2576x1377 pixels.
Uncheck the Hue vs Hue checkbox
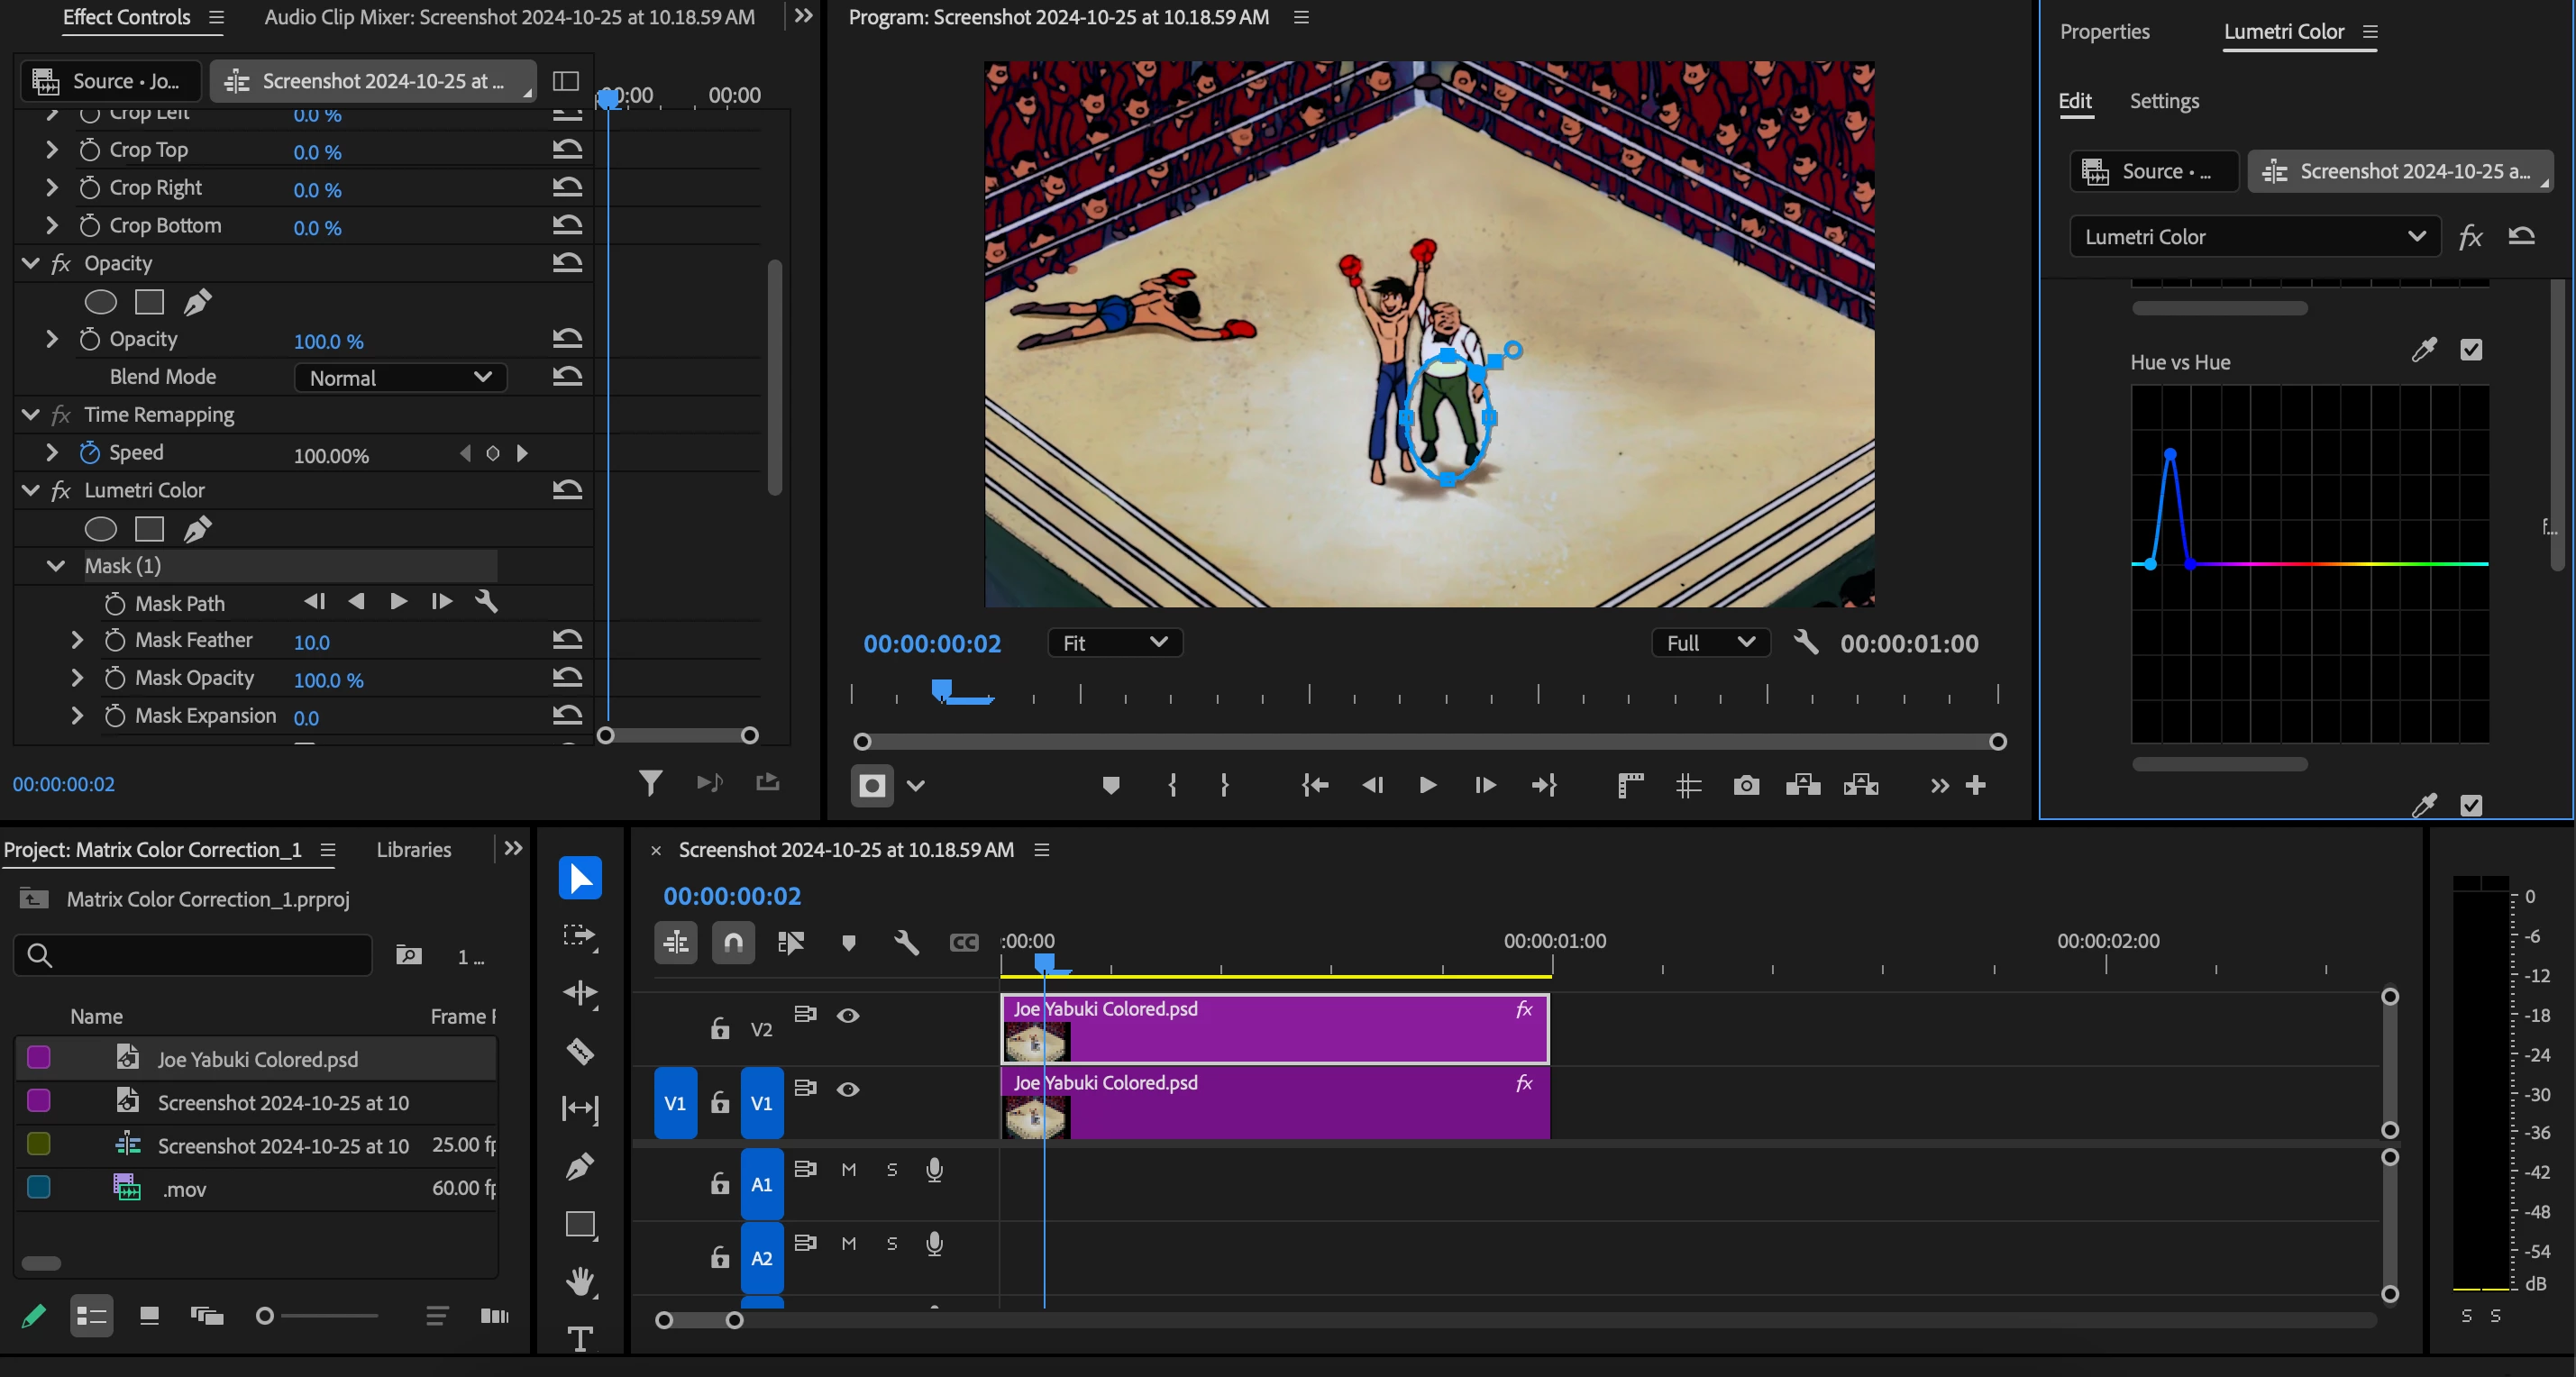pyautogui.click(x=2471, y=350)
